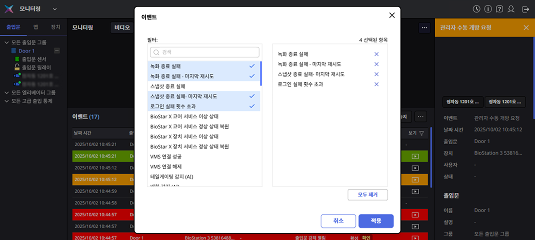Click the 검색 search field in filter
535x240 pixels.
205,52
